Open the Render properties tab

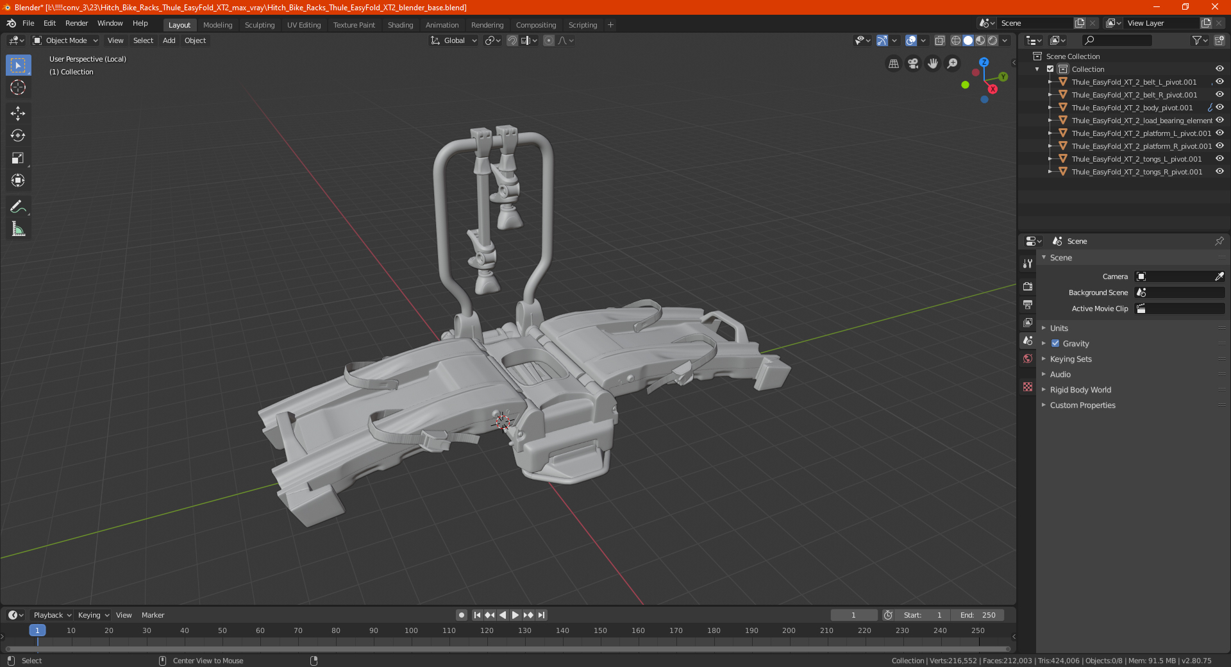coord(1028,286)
